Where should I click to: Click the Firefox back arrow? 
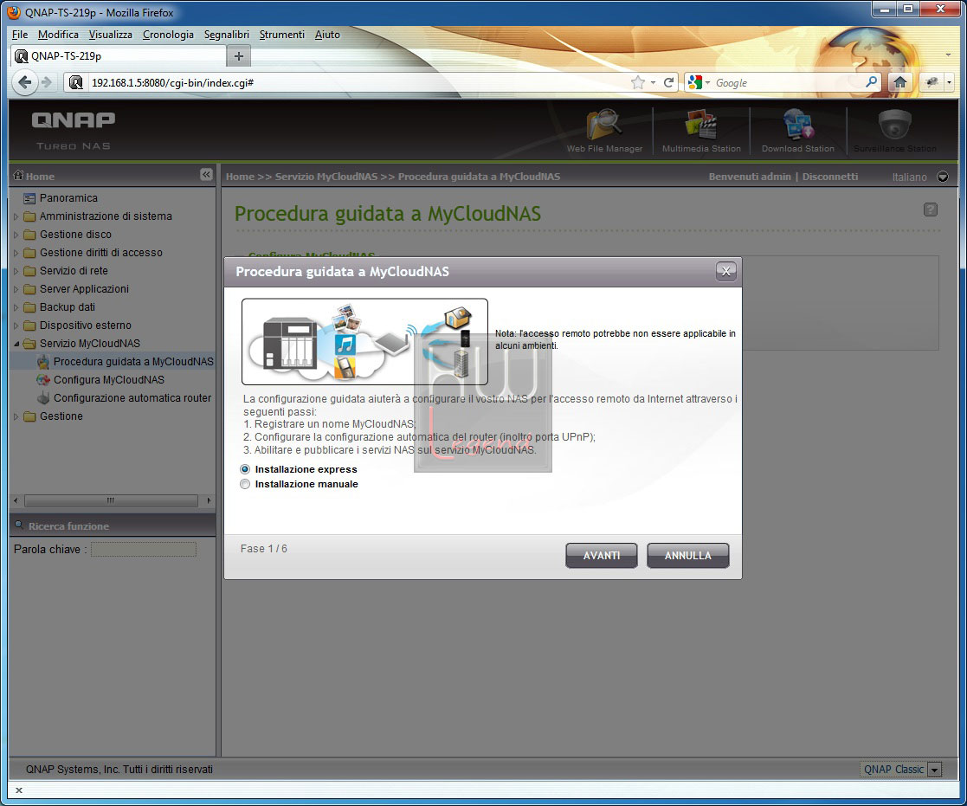tap(24, 82)
